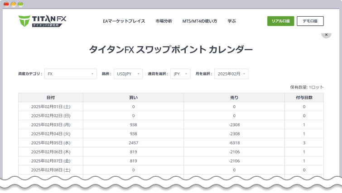Open the 月を選択 2025年02月 dropdown
The height and width of the screenshot is (193, 342).
click(x=231, y=74)
